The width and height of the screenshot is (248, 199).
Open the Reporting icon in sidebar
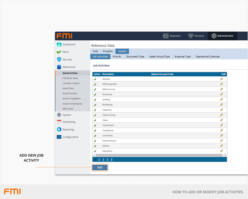point(59,129)
